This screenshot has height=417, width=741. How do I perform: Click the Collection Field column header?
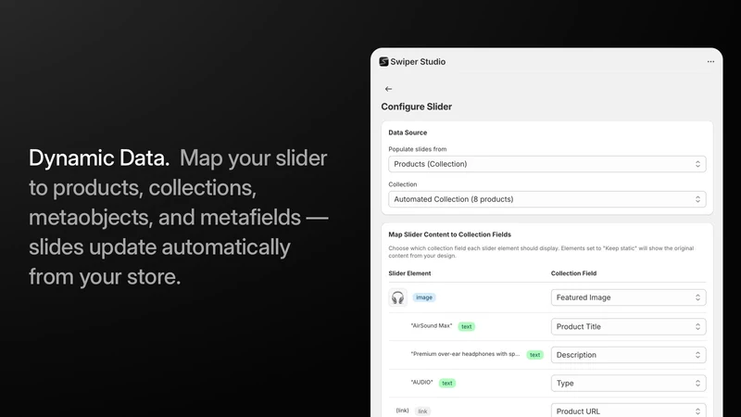coord(573,273)
